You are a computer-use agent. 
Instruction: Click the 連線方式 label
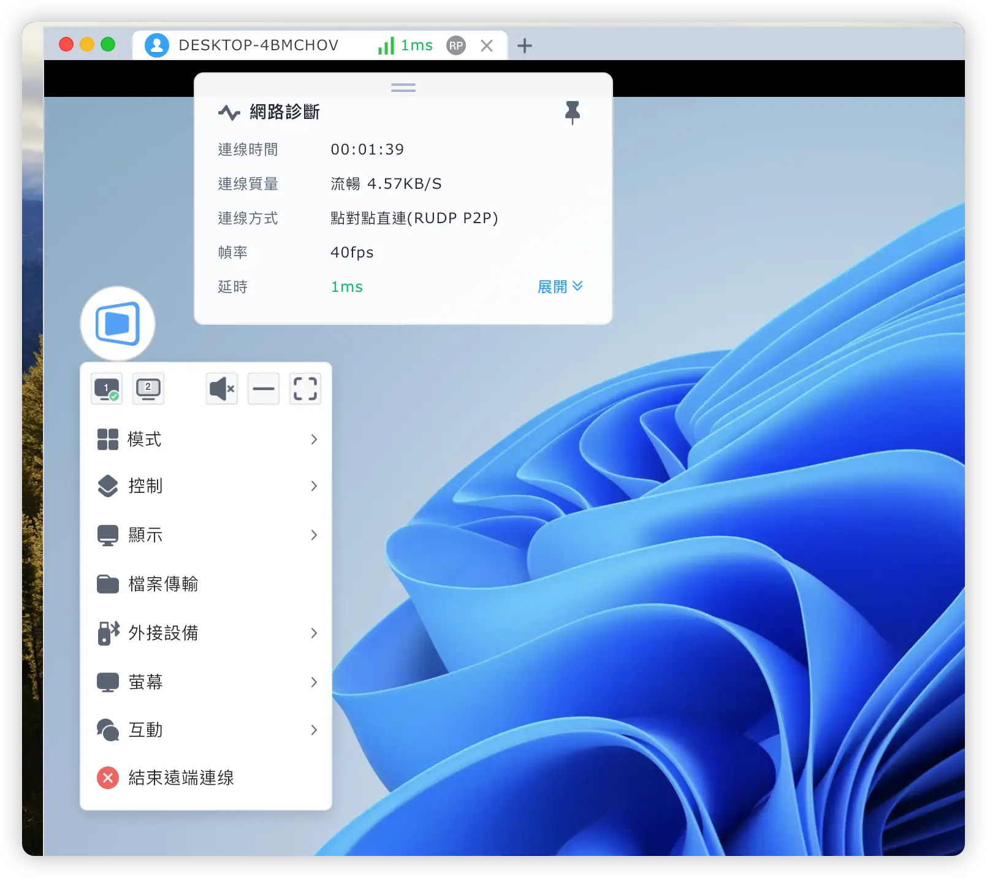click(248, 218)
